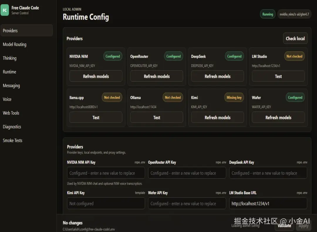Image resolution: width=317 pixels, height=232 pixels.
Task: Click the .env file path text
Action: [89, 229]
